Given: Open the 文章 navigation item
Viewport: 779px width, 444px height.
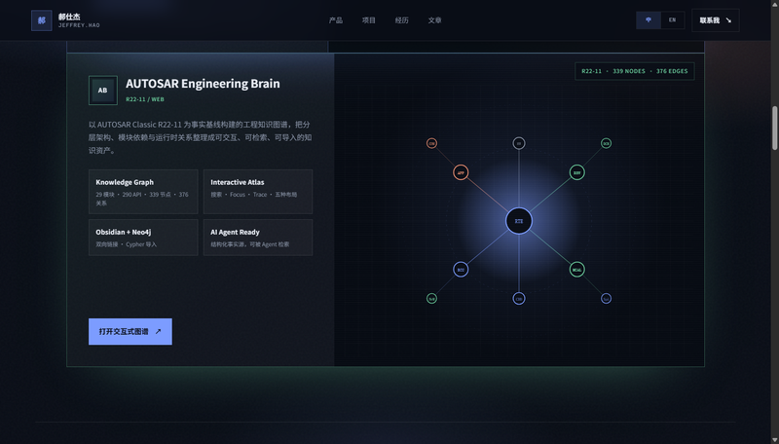Looking at the screenshot, I should [x=434, y=20].
